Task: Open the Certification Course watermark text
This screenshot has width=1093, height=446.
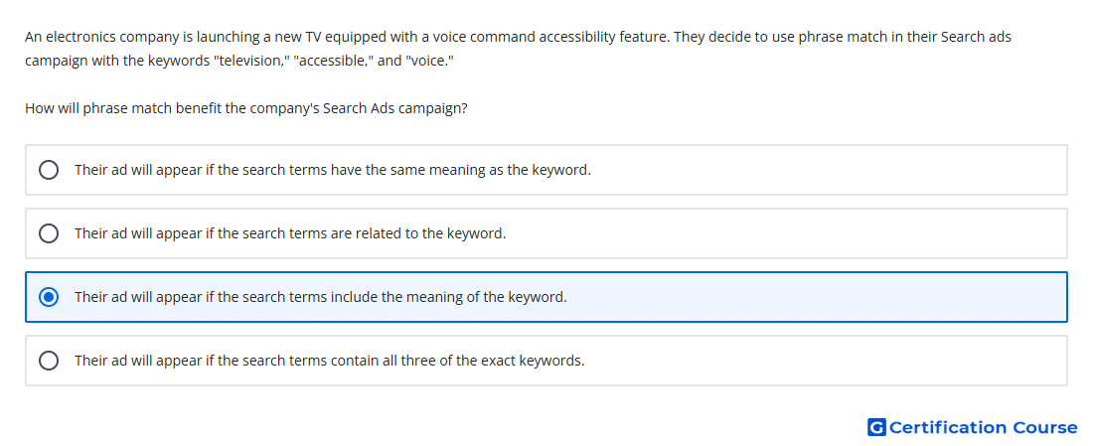Action: tap(983, 427)
